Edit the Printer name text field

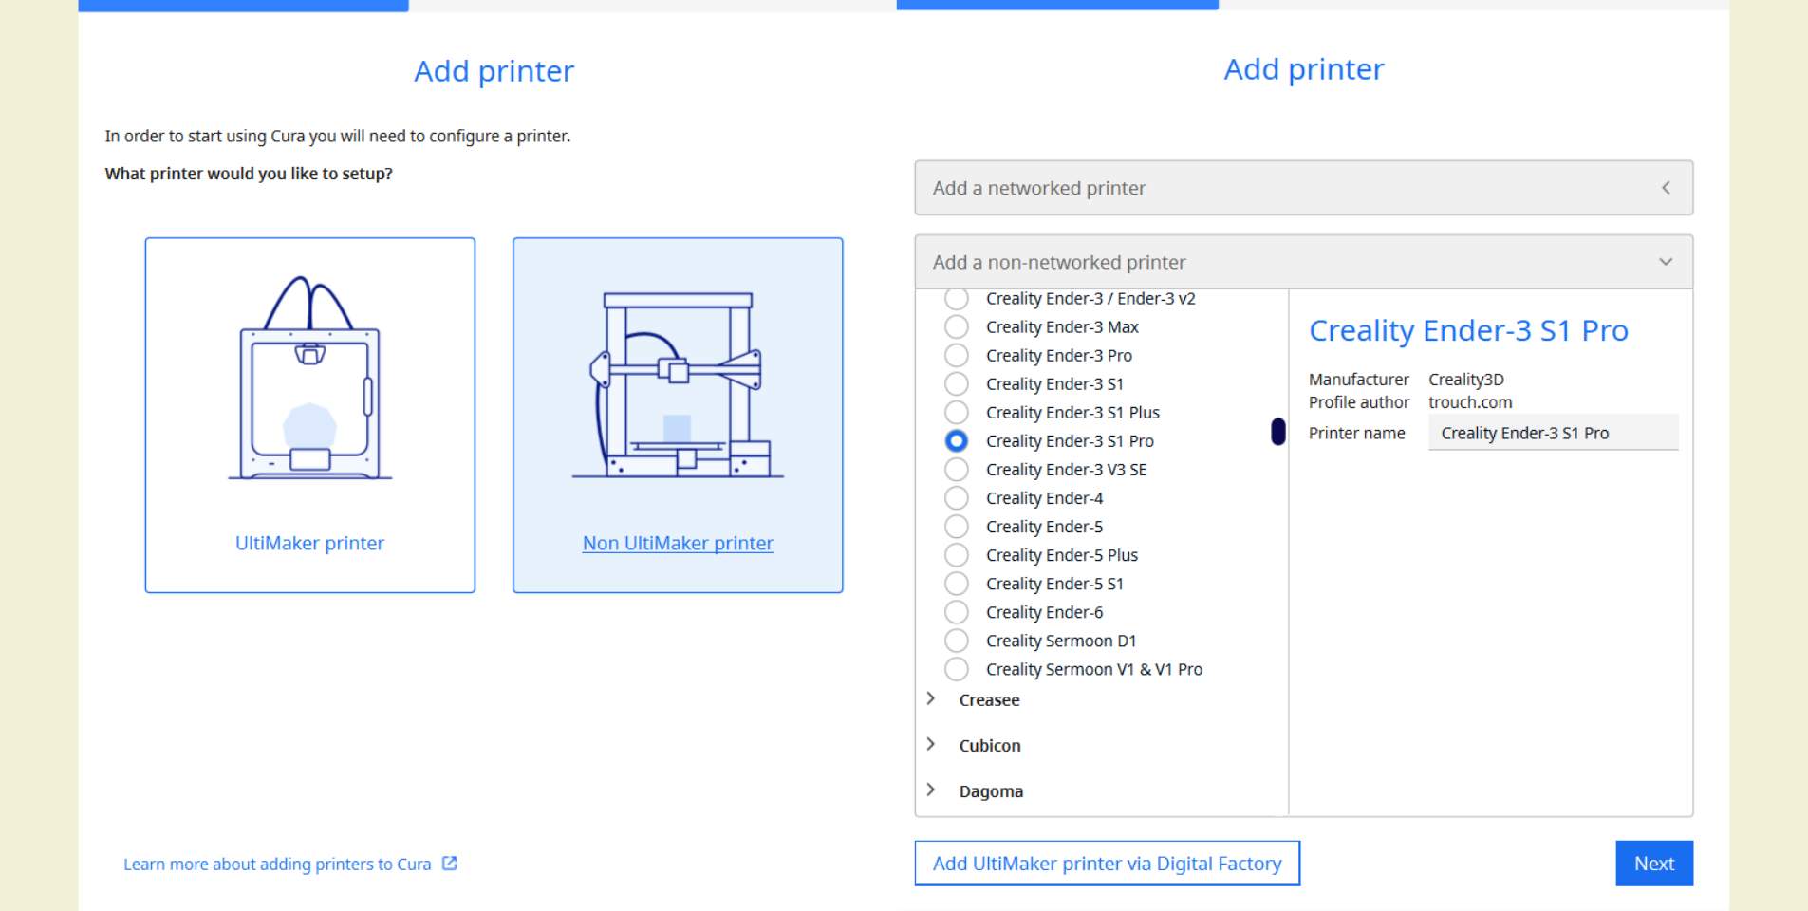(x=1553, y=433)
